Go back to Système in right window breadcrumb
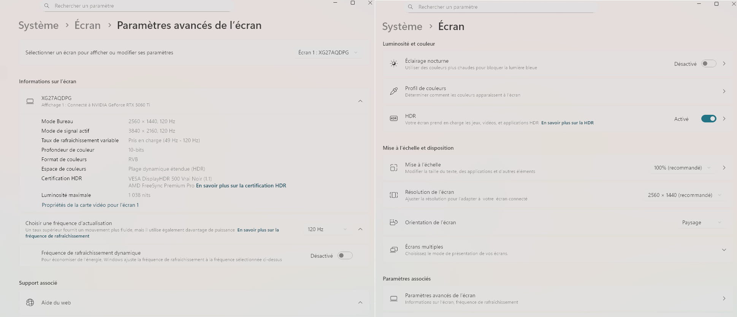 tap(402, 27)
